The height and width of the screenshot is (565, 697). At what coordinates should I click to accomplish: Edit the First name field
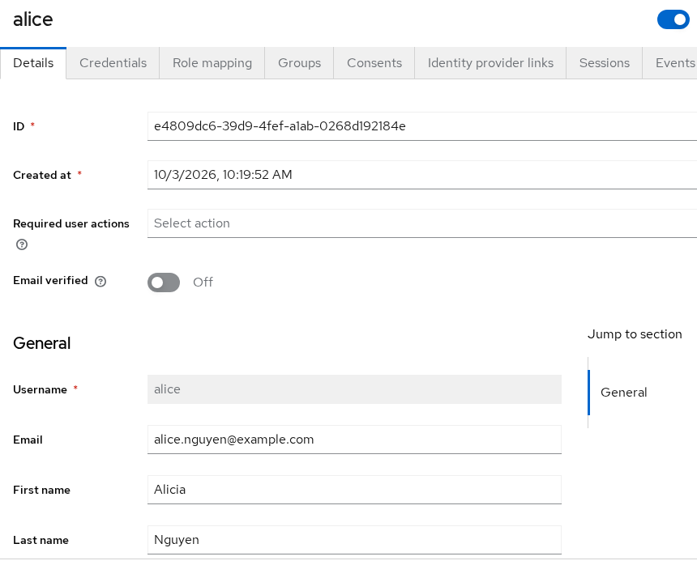[354, 490]
